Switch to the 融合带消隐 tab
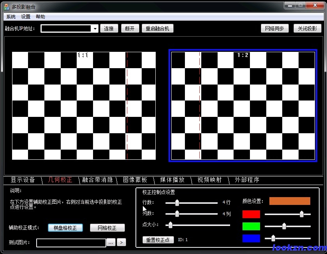Viewport: 327px width, 254px height. 97,180
